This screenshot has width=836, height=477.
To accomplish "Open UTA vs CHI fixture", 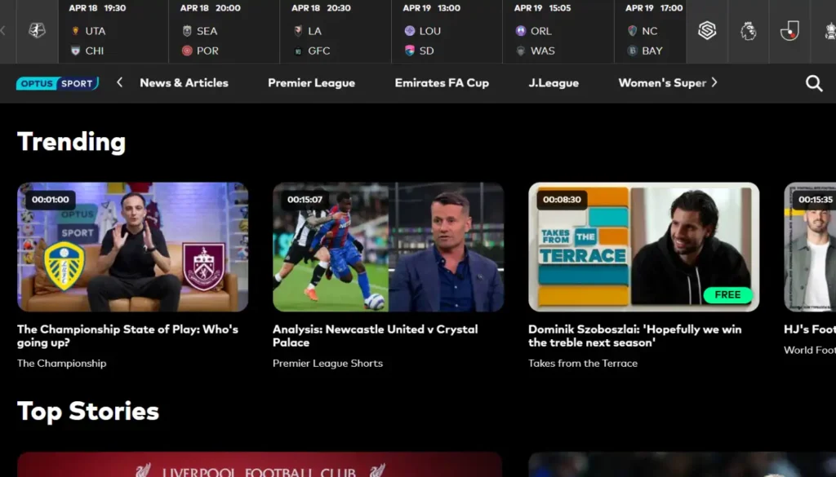I will click(113, 32).
